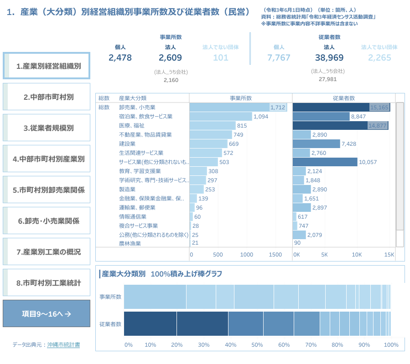Toggle 法人でない団体 事業所数 value 101
Screen dimensions: 410x364
[220, 58]
